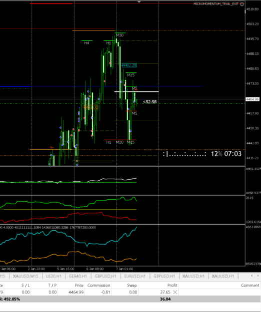Open the EURUSD,H1 chart tab
Screen dimensions: 261x312
[x=134, y=276]
